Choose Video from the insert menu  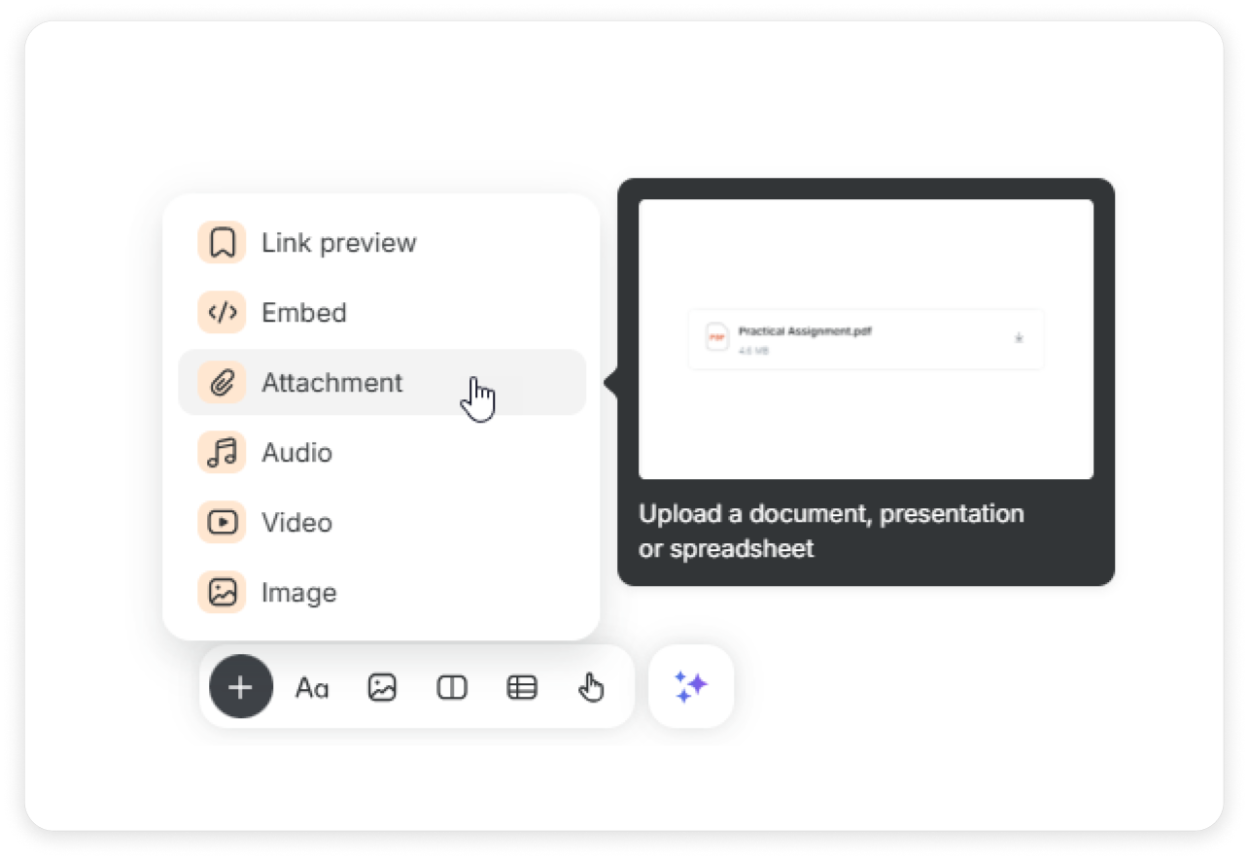tap(296, 523)
